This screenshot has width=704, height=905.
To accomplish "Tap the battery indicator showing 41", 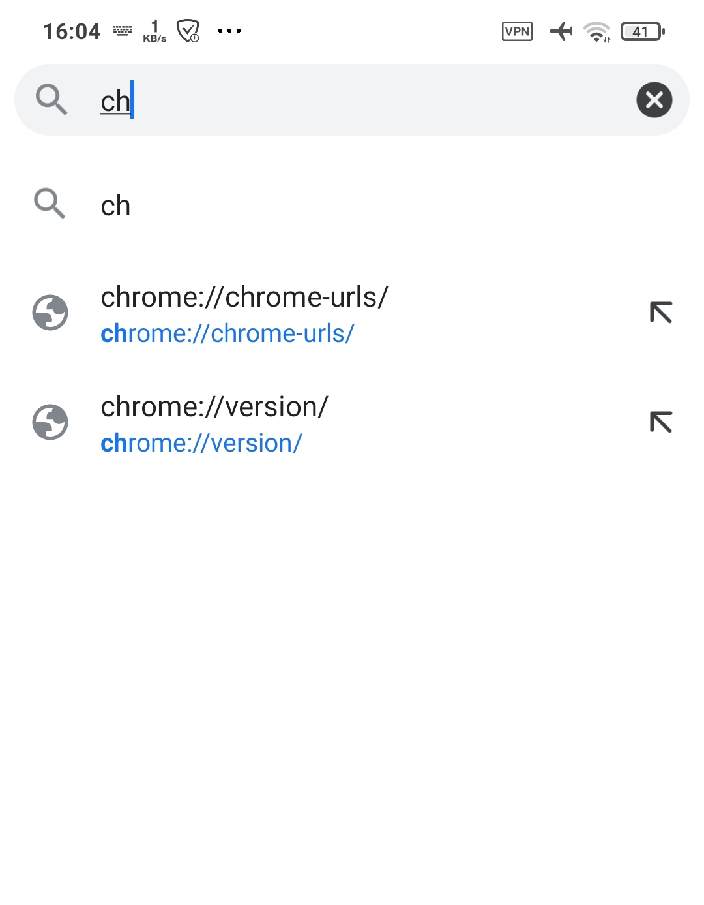I will (x=641, y=30).
